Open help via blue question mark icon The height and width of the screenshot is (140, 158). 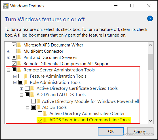point(150,18)
